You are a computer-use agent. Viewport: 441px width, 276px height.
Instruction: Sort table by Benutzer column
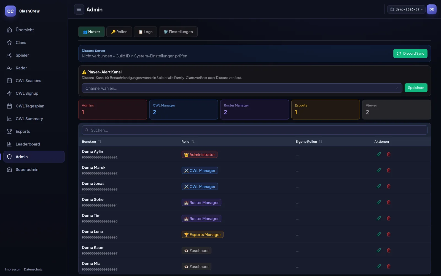(x=92, y=142)
